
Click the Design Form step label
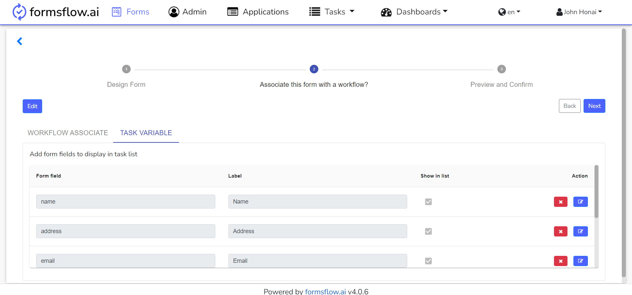(126, 85)
